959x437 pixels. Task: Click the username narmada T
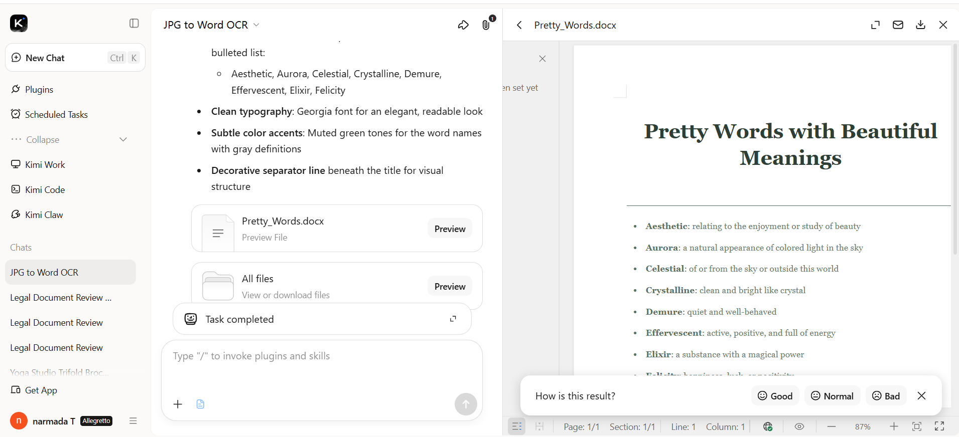tap(54, 421)
